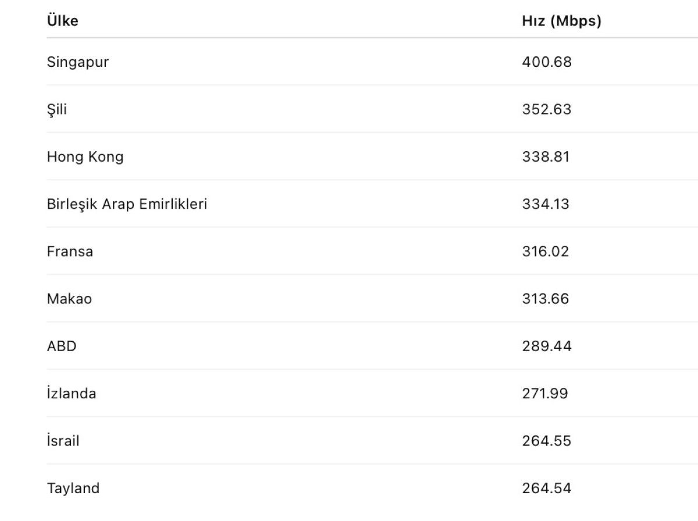Click the 316.02 speed value
Screen dimensions: 698x521
click(x=546, y=252)
